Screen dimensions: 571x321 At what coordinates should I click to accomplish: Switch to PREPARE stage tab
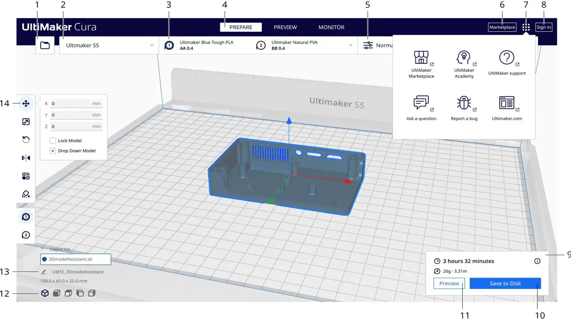coord(241,27)
